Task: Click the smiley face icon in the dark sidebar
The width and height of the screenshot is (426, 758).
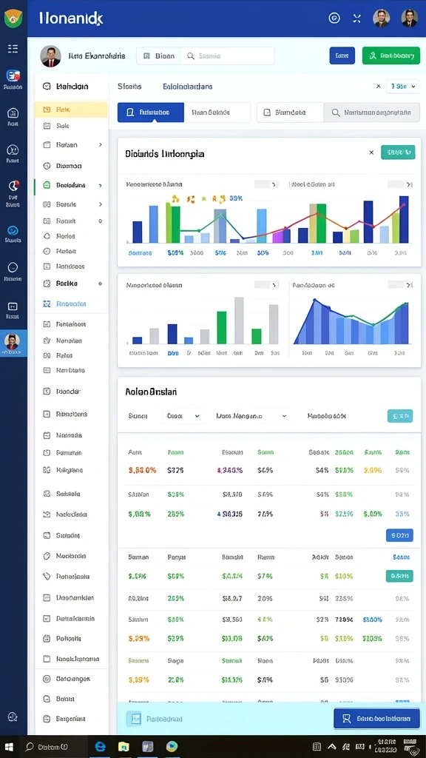Action: click(13, 231)
